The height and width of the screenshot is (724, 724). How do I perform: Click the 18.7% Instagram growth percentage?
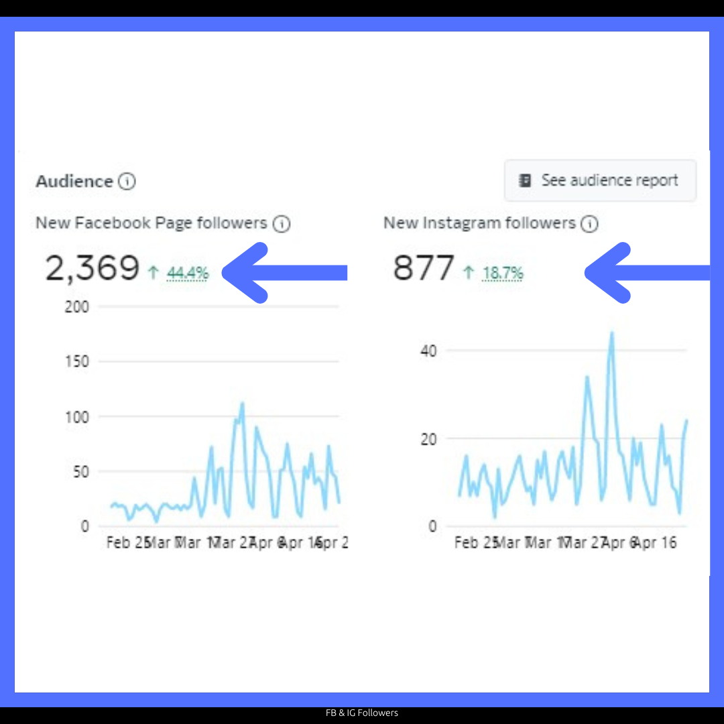(503, 273)
